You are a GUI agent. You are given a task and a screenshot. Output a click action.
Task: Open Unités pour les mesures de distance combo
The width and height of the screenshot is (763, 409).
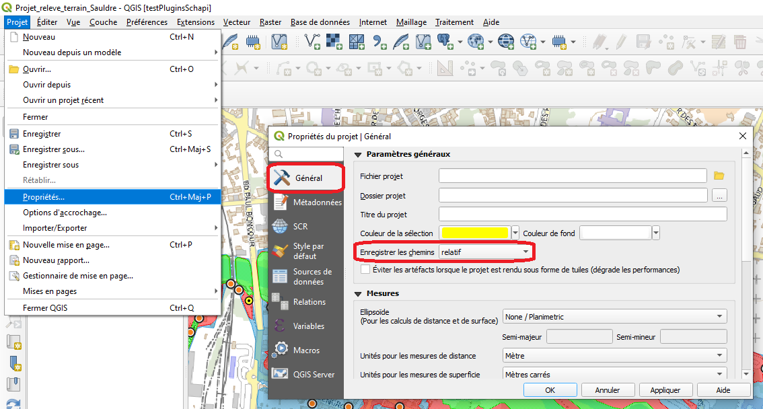coord(614,355)
